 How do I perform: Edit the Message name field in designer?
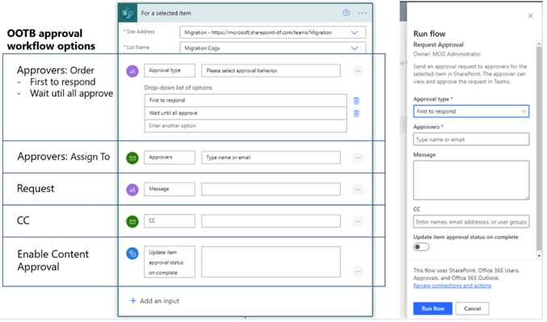[170, 189]
